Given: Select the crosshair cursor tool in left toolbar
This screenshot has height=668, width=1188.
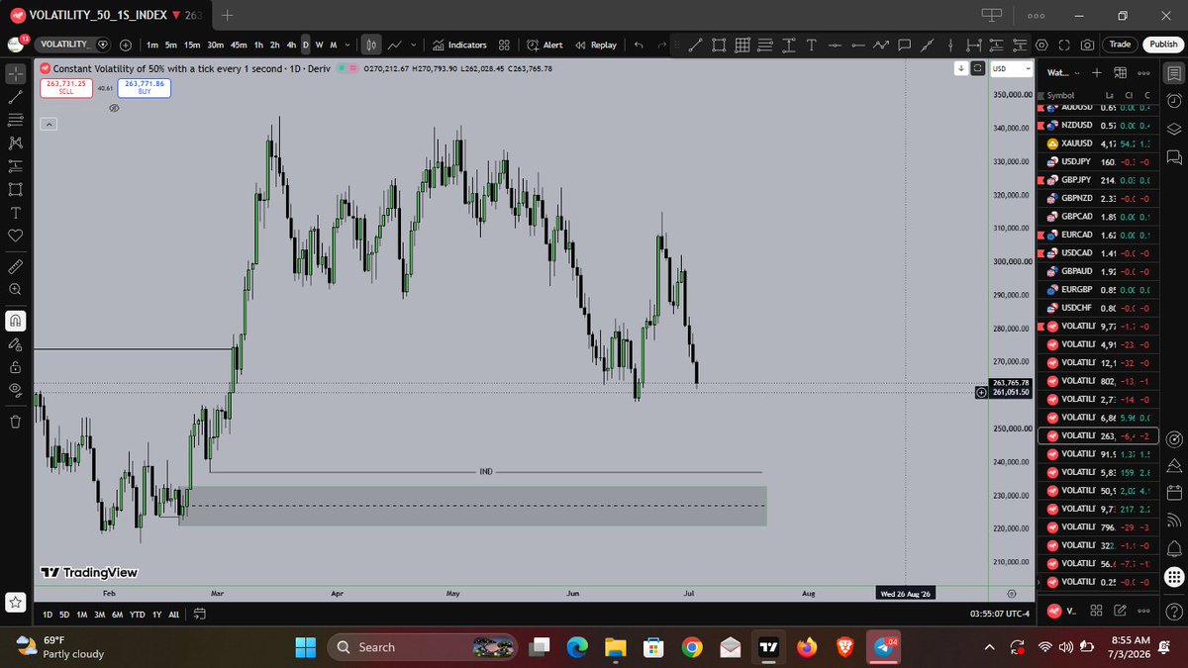Looking at the screenshot, I should click(x=15, y=74).
